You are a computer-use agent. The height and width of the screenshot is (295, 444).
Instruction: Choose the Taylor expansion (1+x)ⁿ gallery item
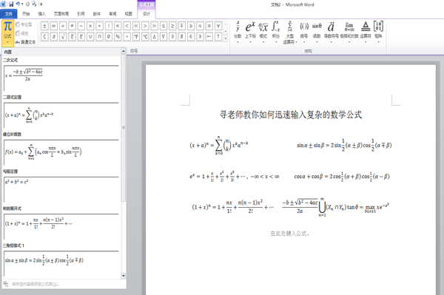pos(61,226)
